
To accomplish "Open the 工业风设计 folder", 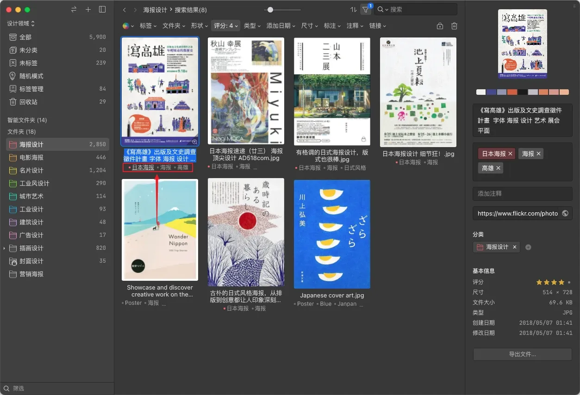I will tap(57, 183).
